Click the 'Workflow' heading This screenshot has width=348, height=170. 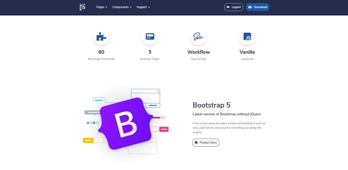pos(199,52)
